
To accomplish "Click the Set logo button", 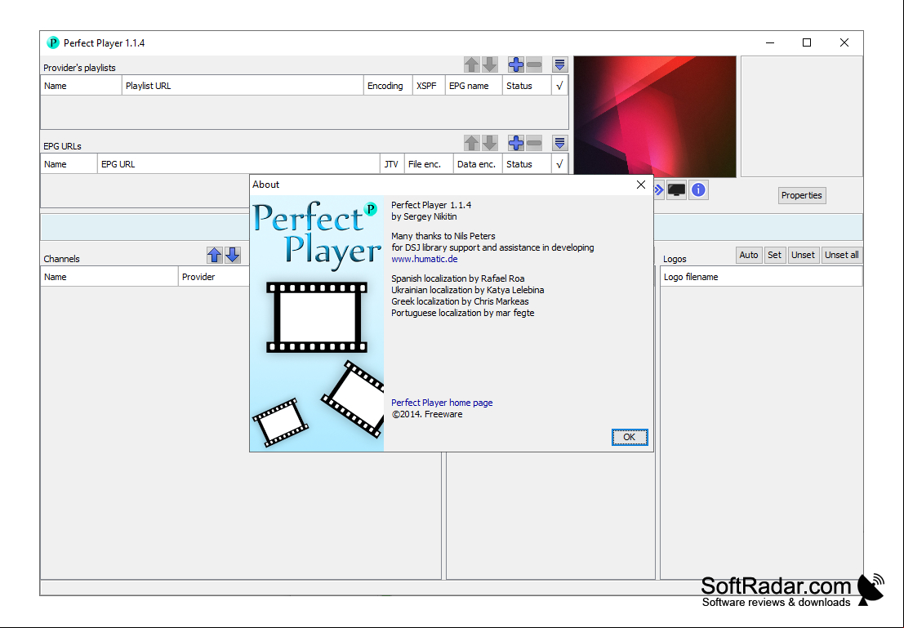I will pyautogui.click(x=775, y=255).
